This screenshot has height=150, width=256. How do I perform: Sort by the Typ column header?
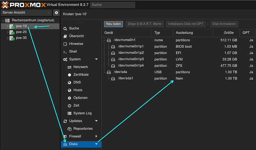162,33
